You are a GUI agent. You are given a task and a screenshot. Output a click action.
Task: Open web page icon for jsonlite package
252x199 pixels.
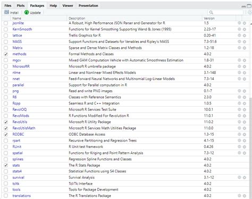point(239,23)
